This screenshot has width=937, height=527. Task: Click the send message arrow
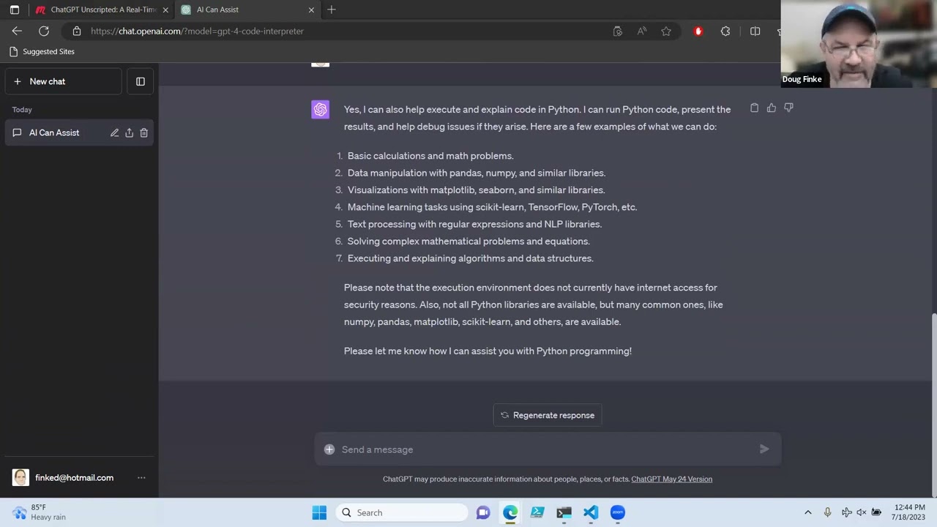click(764, 449)
